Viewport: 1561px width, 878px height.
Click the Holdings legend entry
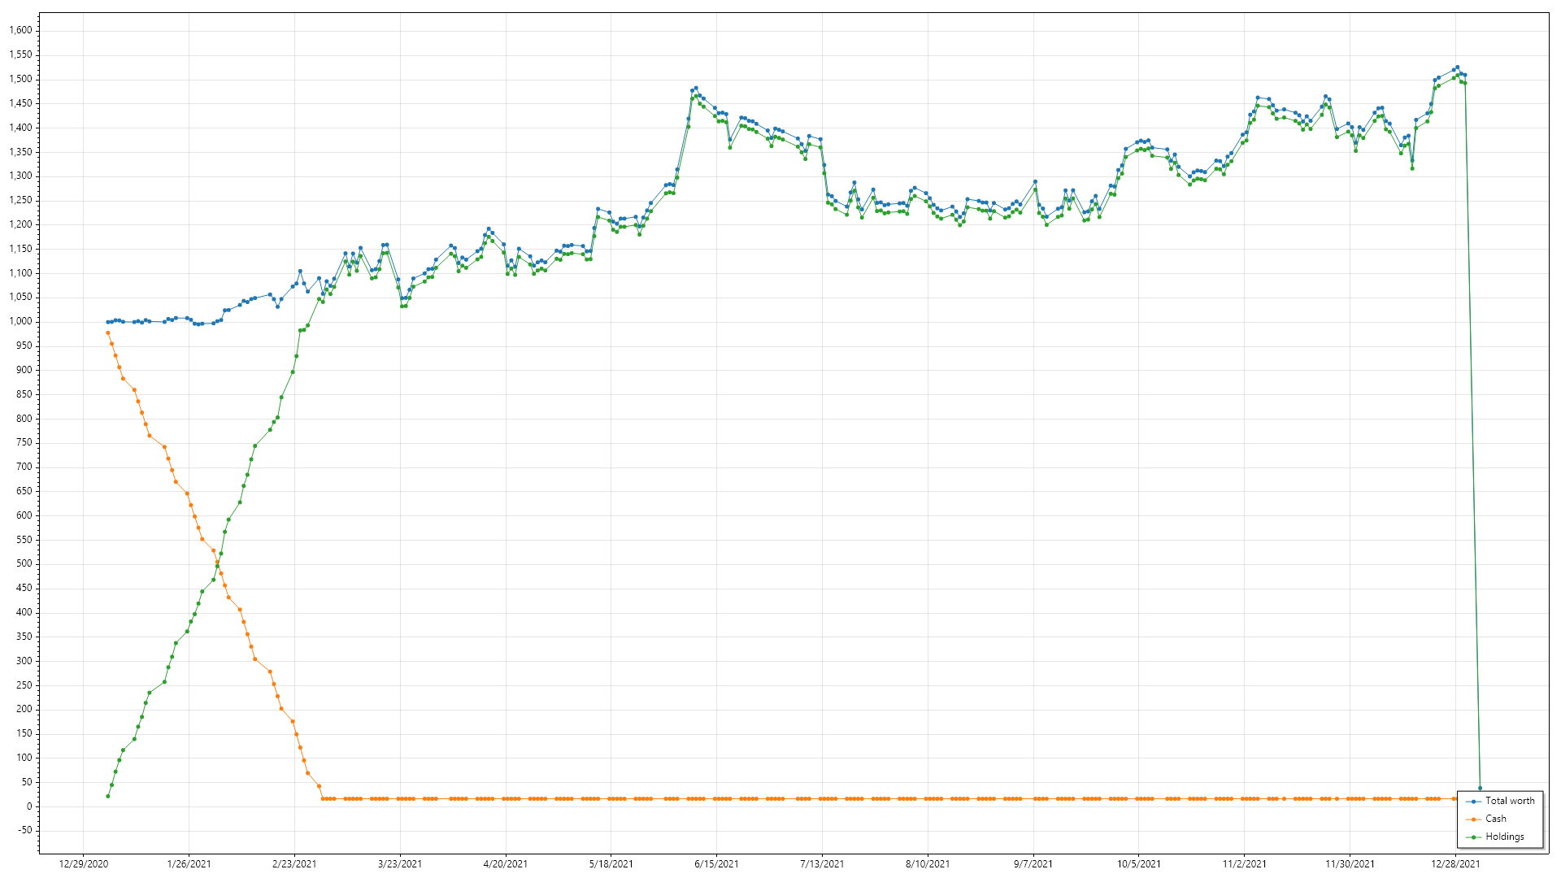(x=1495, y=837)
